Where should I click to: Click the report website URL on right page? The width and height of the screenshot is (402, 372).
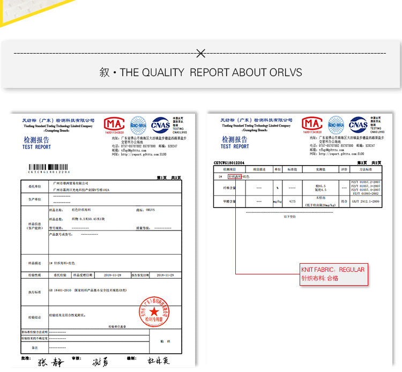(341, 154)
